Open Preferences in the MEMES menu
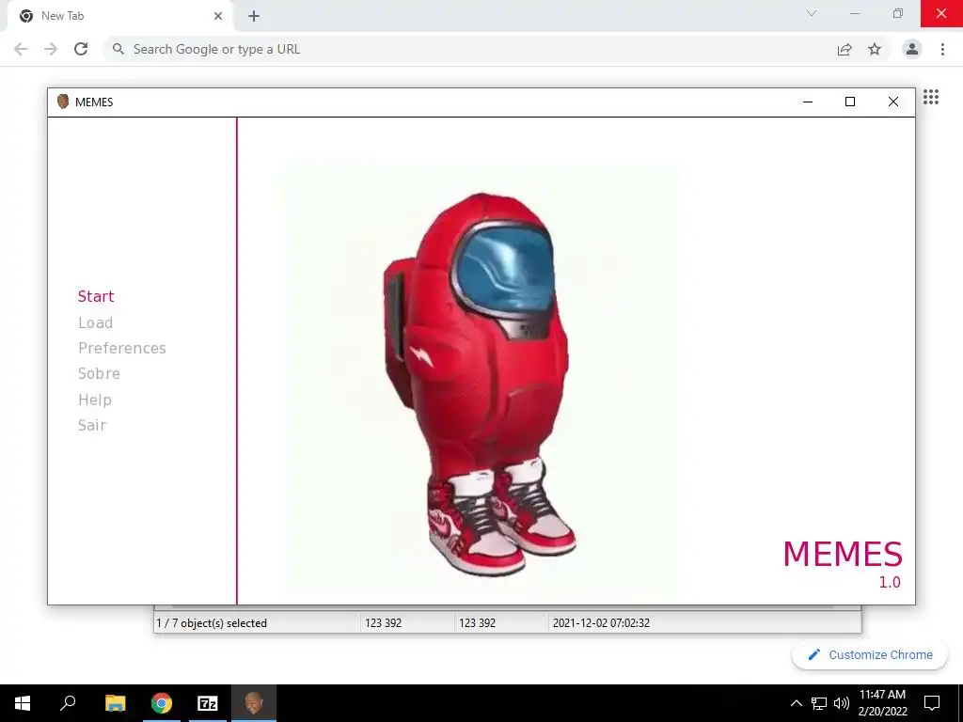The image size is (963, 722). (121, 348)
